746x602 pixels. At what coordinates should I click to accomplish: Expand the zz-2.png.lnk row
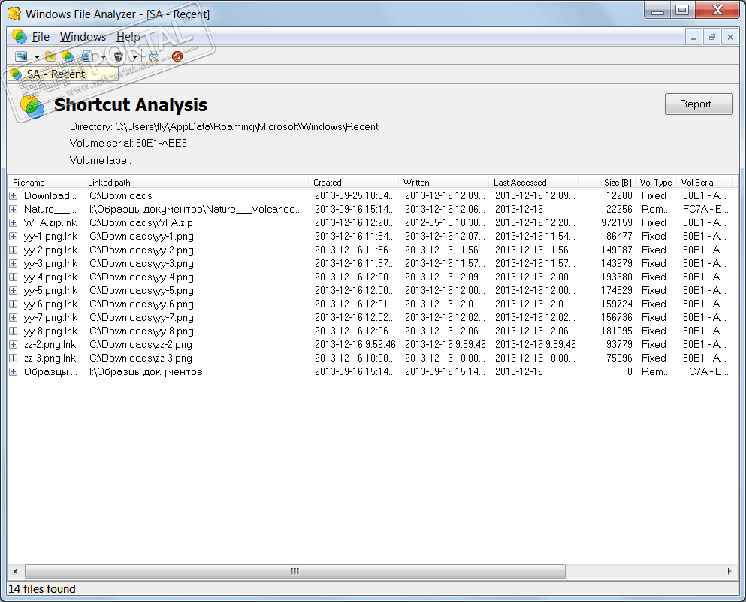[x=14, y=344]
